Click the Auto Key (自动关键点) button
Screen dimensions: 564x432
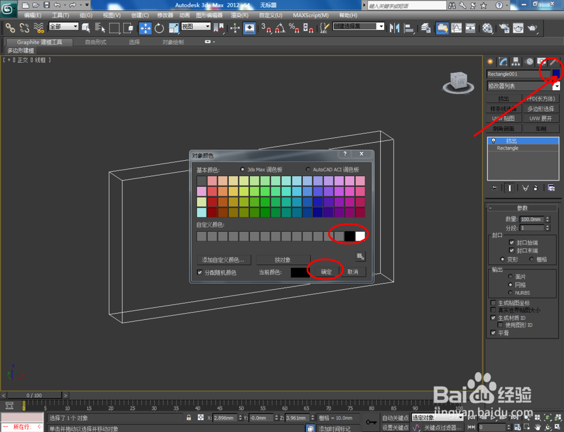395,417
